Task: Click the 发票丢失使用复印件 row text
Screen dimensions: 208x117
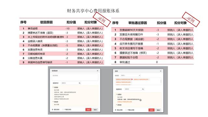Action: pyautogui.click(x=131, y=35)
